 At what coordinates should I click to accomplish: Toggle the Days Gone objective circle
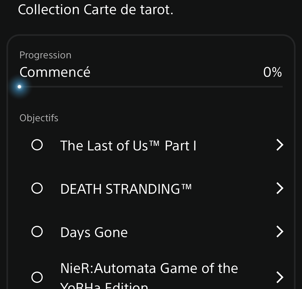pos(37,231)
